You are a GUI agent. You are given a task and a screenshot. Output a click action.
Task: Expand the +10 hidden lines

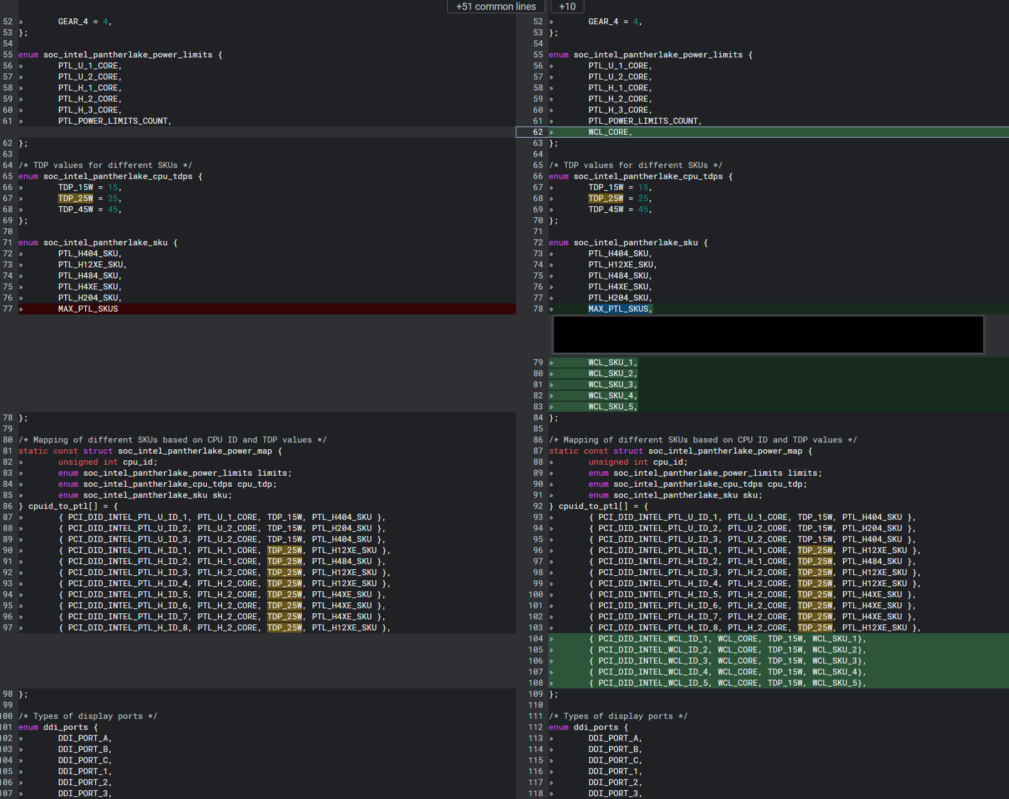pos(567,7)
